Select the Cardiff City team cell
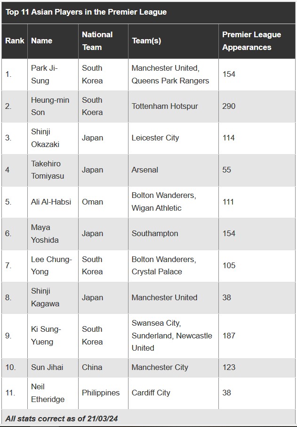297x427 pixels. pos(151,393)
